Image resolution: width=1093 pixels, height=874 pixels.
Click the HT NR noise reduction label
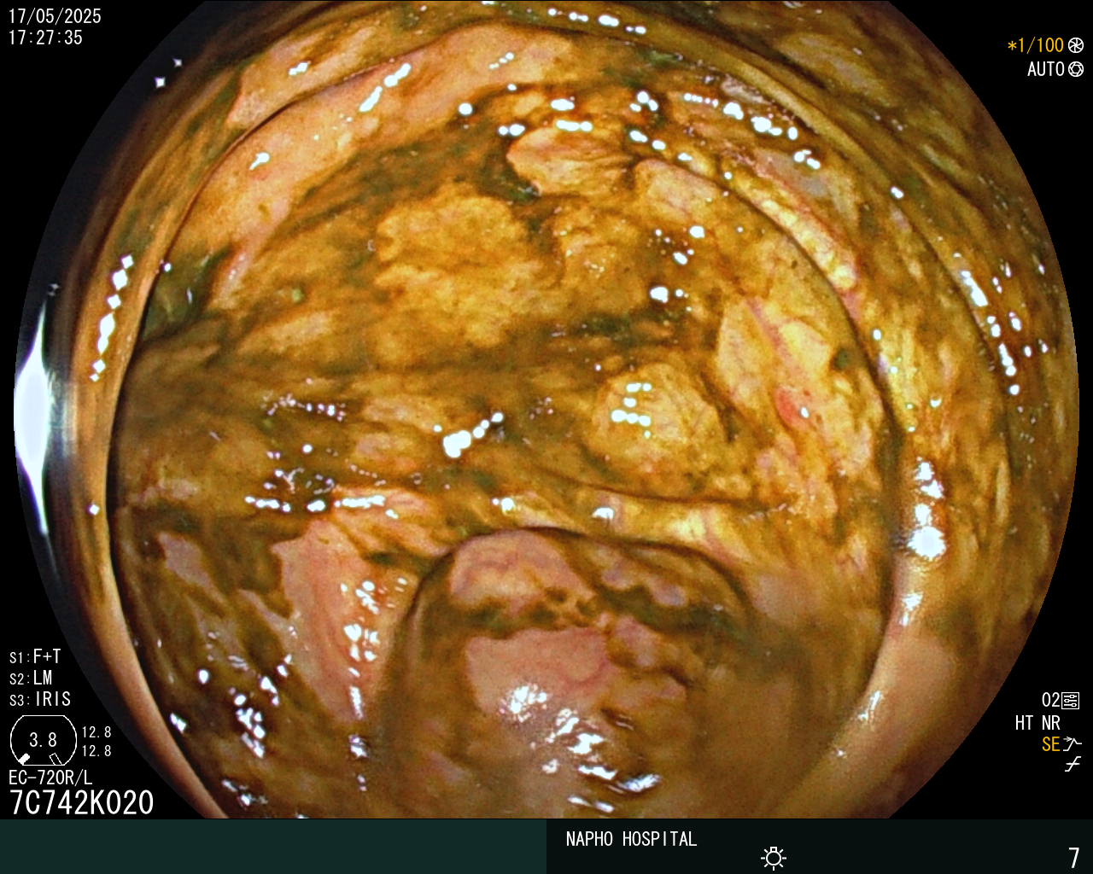click(x=1037, y=723)
